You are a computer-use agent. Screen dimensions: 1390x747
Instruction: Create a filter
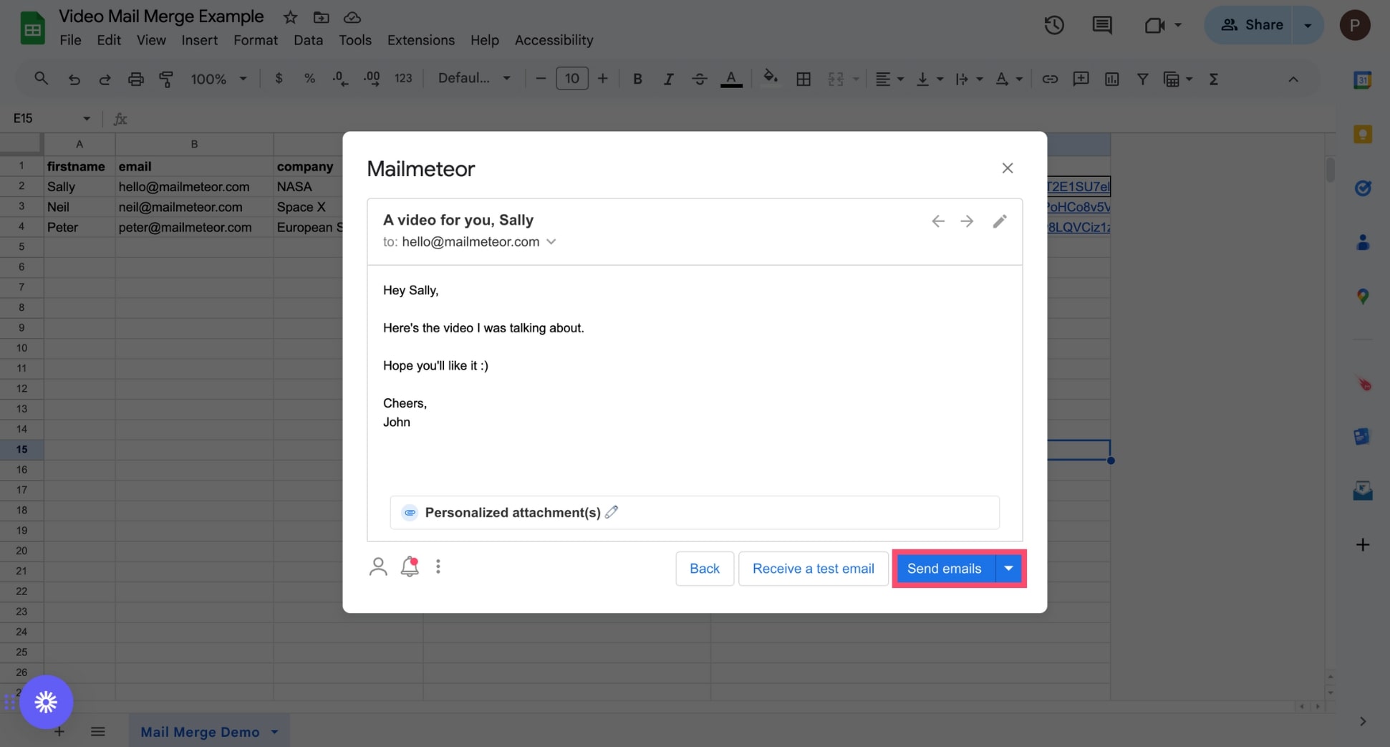point(1143,79)
